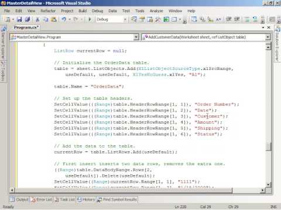Open the Window menu
The image size is (281, 210).
(175, 11)
